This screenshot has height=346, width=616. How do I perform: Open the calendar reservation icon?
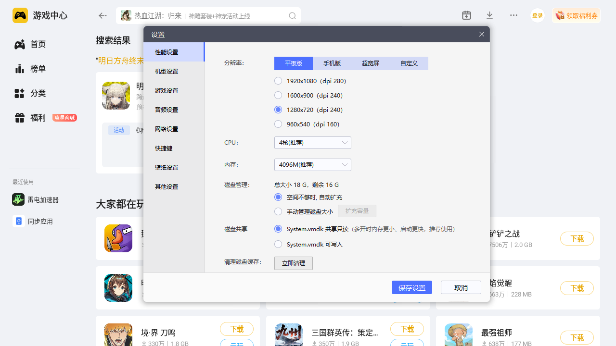(x=466, y=15)
